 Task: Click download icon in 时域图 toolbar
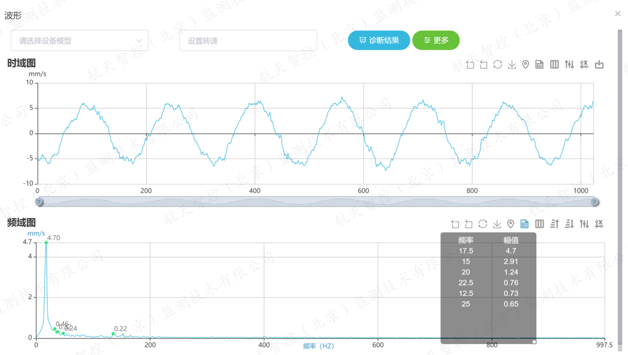click(x=512, y=65)
